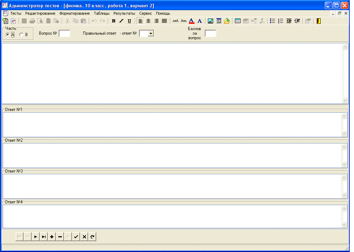
Task: Toggle italic text formatting
Action: pos(122,21)
